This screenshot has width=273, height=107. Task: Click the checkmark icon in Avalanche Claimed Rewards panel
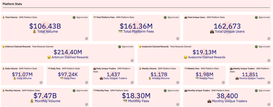pyautogui.click(x=269, y=60)
